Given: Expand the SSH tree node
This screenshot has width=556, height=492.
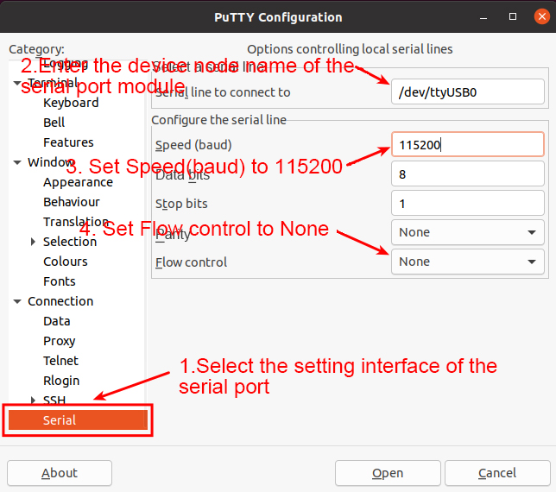Looking at the screenshot, I should coord(33,401).
